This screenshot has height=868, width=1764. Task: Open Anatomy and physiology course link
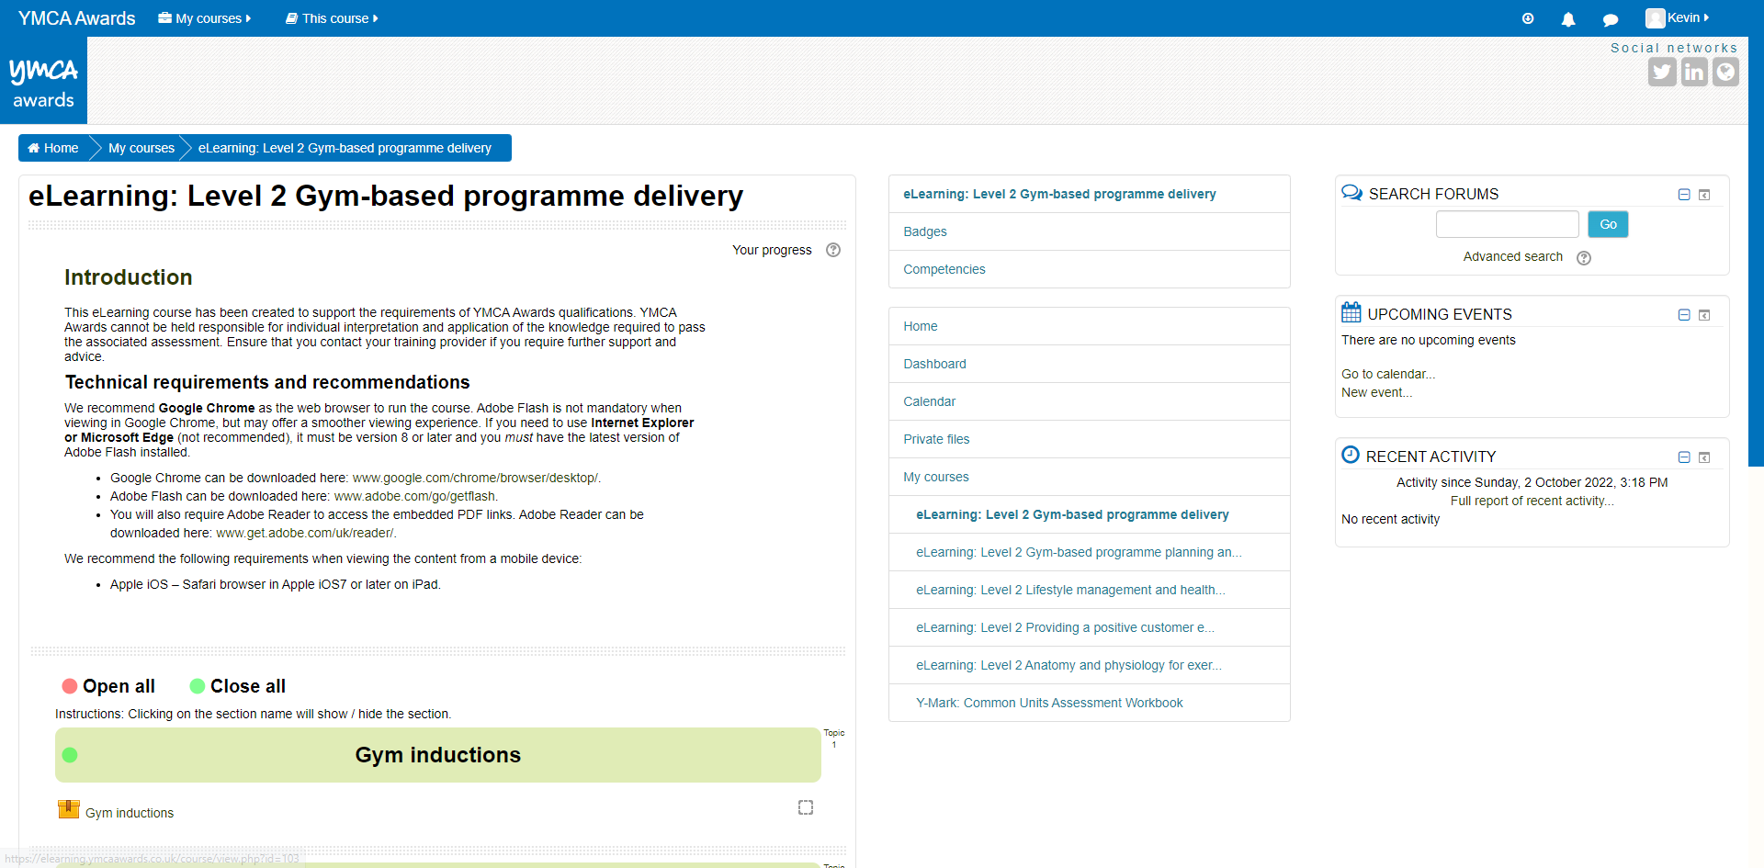(x=1069, y=665)
